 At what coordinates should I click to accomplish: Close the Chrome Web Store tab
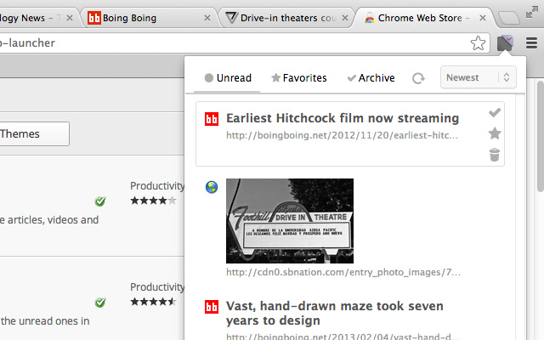(482, 18)
